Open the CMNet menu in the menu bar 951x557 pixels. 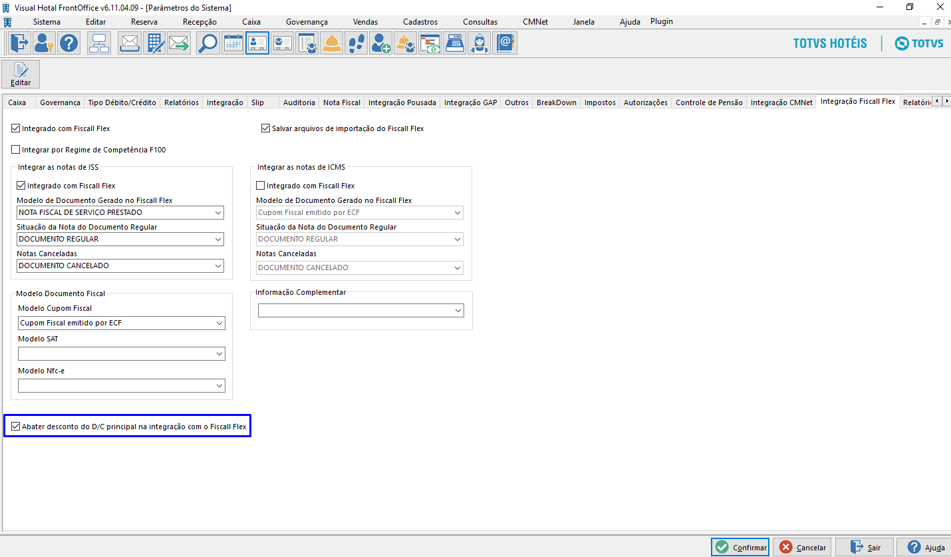535,22
